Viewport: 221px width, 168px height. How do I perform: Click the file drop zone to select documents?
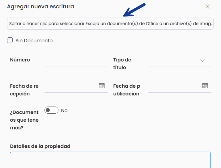[110, 24]
